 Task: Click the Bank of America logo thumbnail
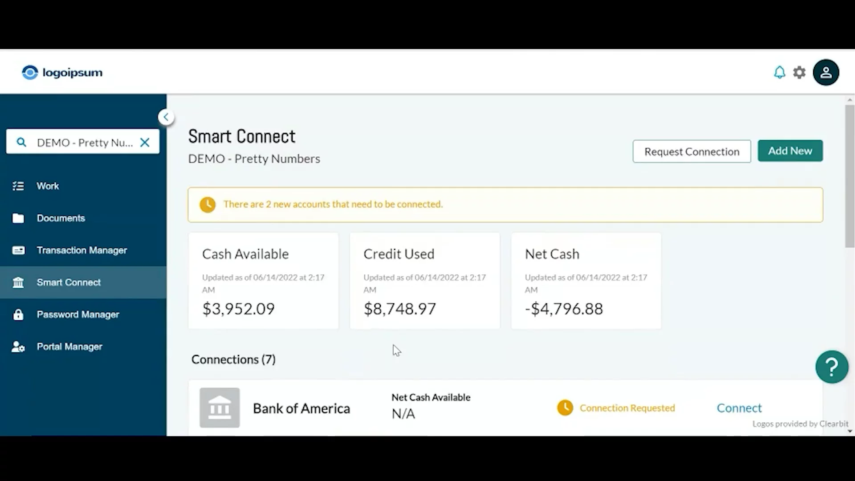[x=220, y=408]
